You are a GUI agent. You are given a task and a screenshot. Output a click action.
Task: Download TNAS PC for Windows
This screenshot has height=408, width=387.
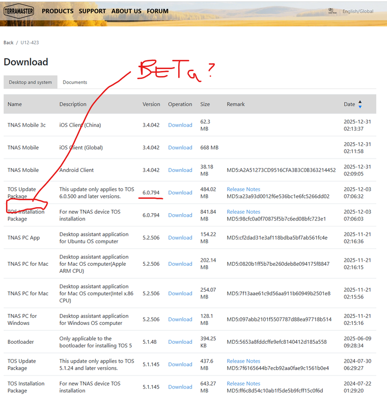180,319
